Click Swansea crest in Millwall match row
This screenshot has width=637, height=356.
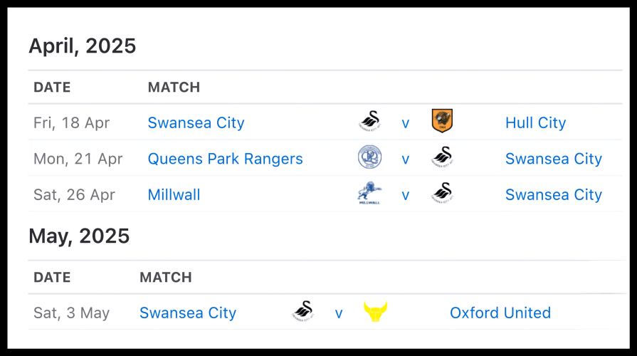click(442, 194)
